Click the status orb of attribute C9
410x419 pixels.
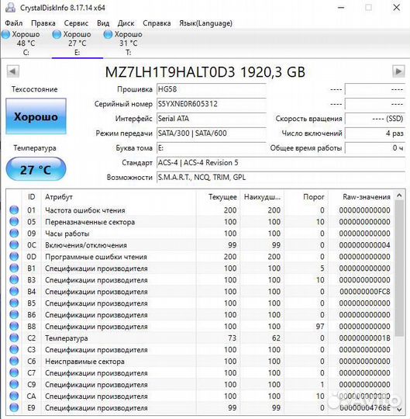point(14,385)
